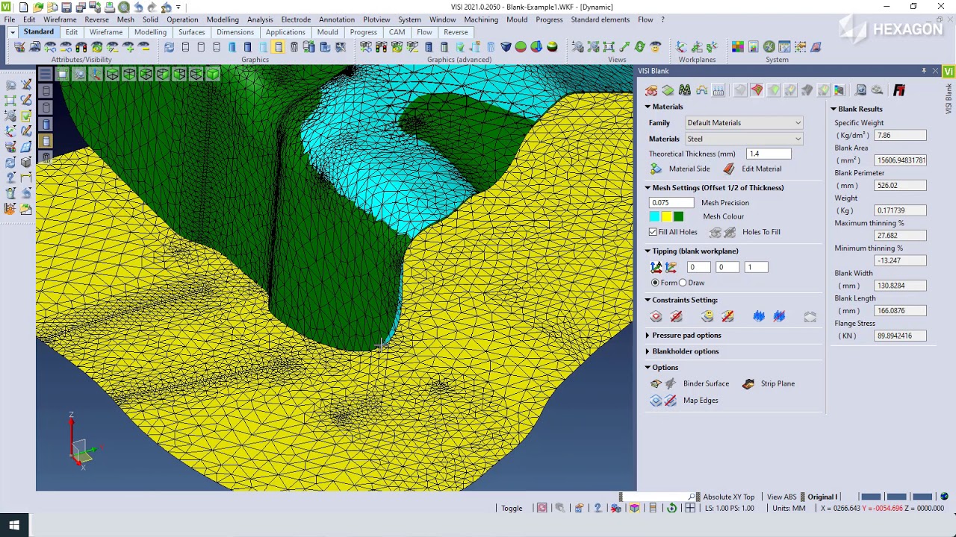This screenshot has height=537, width=956.
Task: Click the first red layered blank icon in VISI Blank toolbar
Action: tap(651, 90)
